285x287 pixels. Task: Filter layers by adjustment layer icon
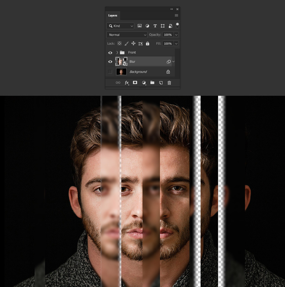(147, 26)
